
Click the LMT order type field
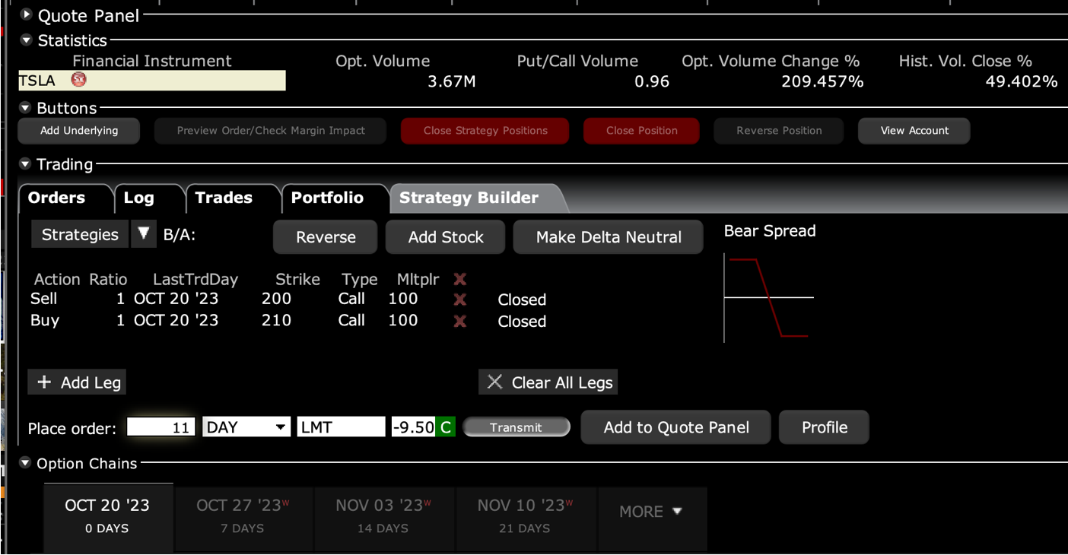(341, 427)
